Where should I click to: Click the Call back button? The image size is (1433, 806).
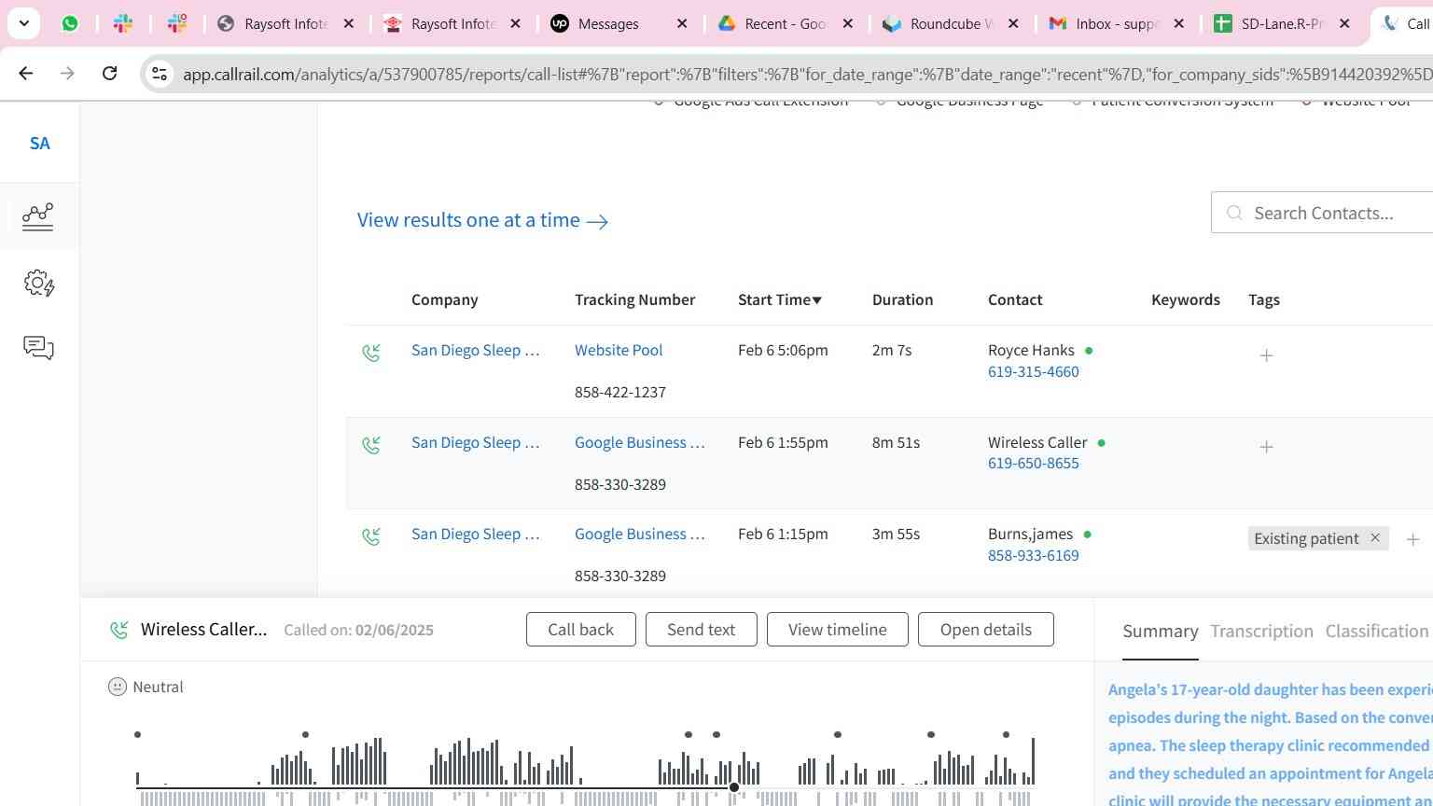pos(581,630)
